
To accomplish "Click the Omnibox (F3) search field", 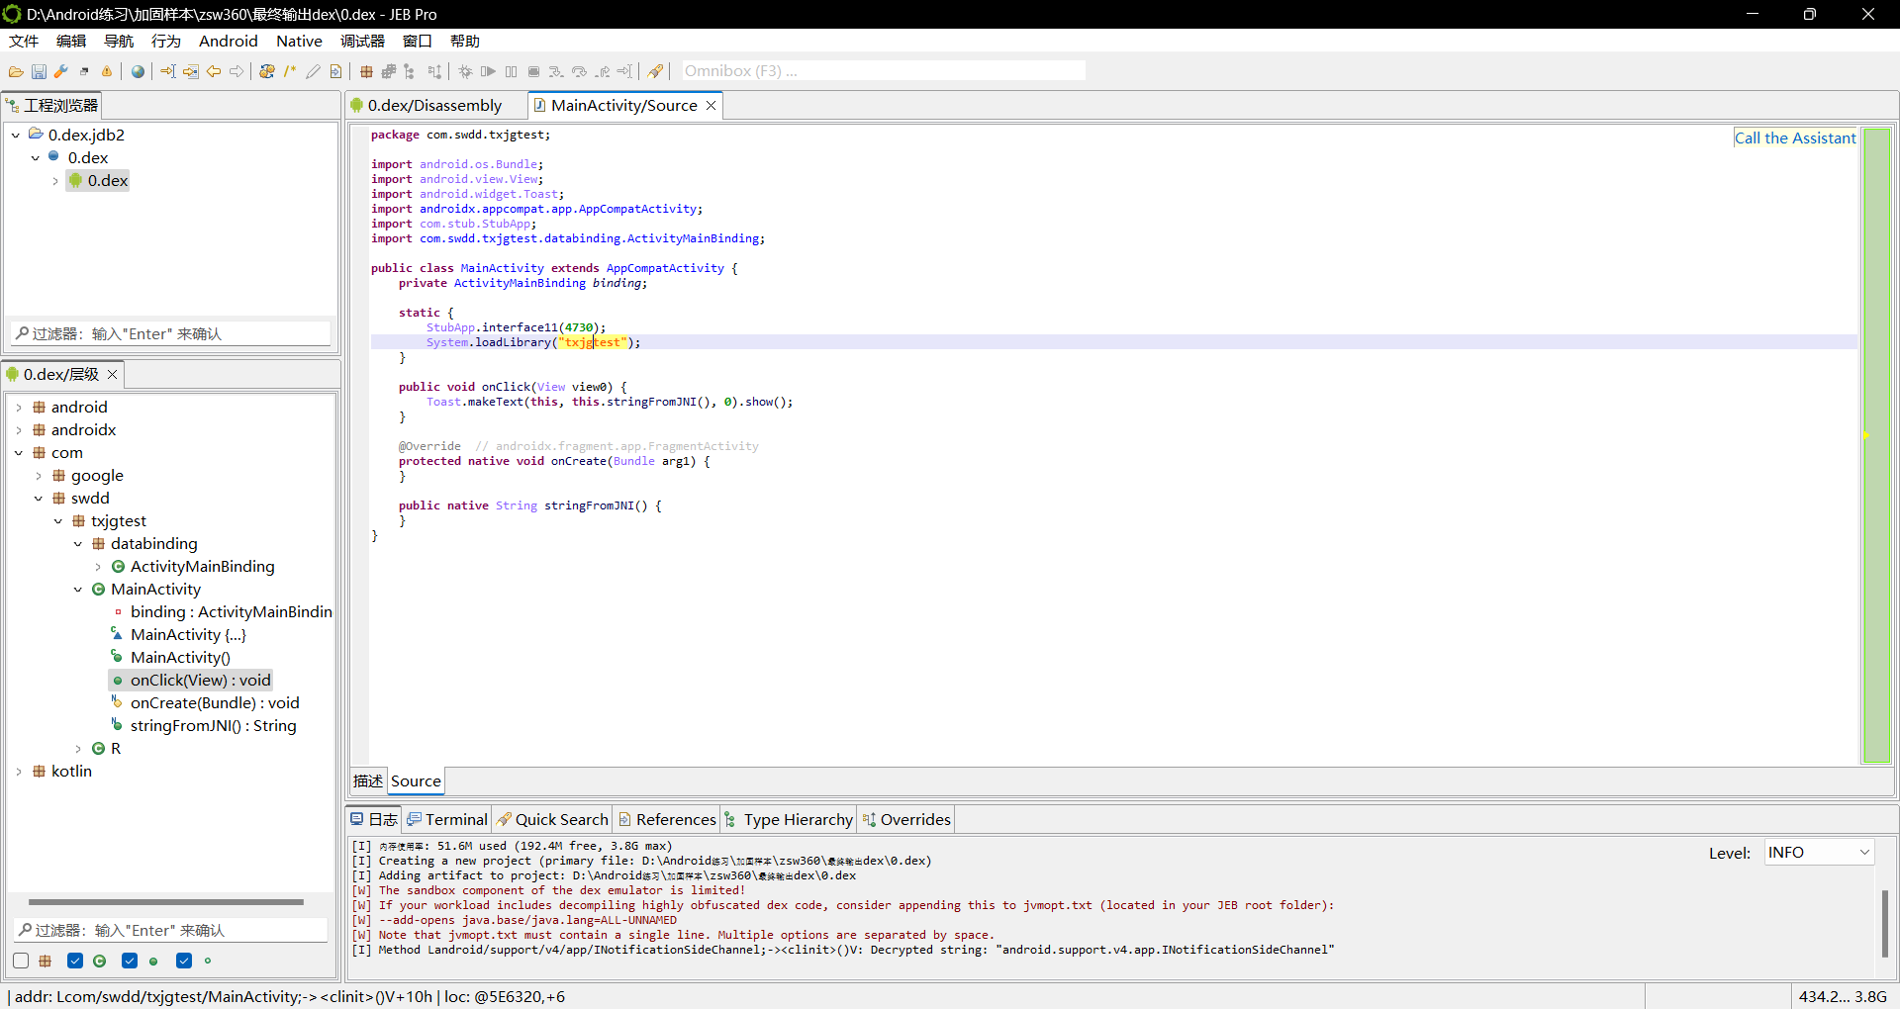I will click(883, 71).
